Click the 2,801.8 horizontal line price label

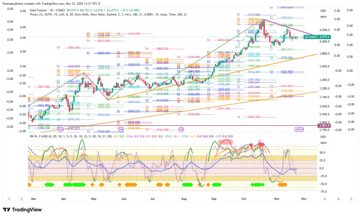coord(324,126)
